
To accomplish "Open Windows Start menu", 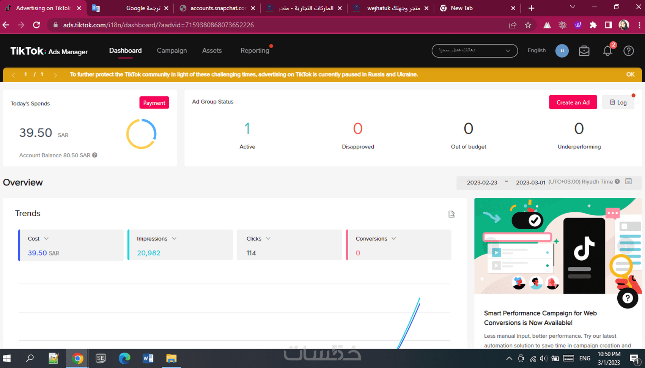I will click(x=7, y=359).
